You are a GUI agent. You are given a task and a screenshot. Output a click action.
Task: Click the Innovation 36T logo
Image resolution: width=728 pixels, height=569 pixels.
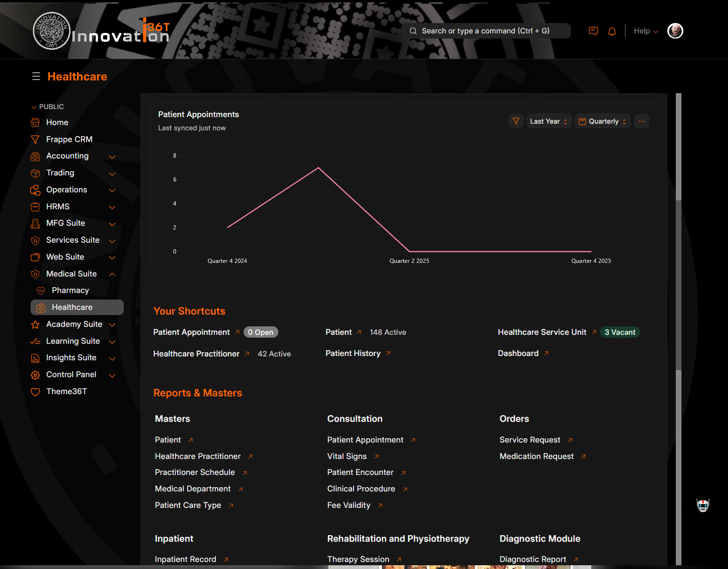click(x=101, y=32)
